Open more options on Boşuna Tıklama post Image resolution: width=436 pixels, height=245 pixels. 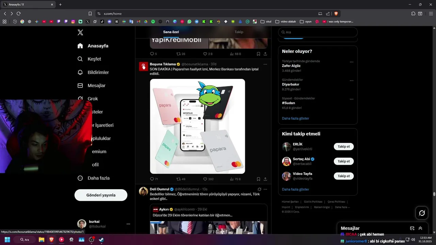[265, 64]
